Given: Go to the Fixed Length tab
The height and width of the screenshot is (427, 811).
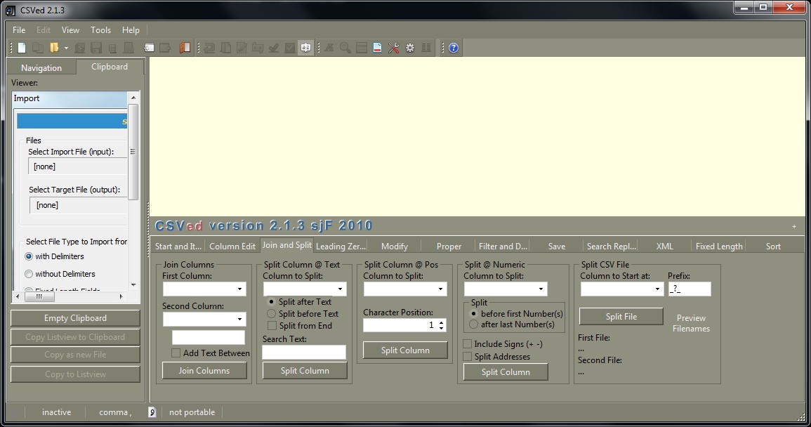Looking at the screenshot, I should (x=719, y=247).
